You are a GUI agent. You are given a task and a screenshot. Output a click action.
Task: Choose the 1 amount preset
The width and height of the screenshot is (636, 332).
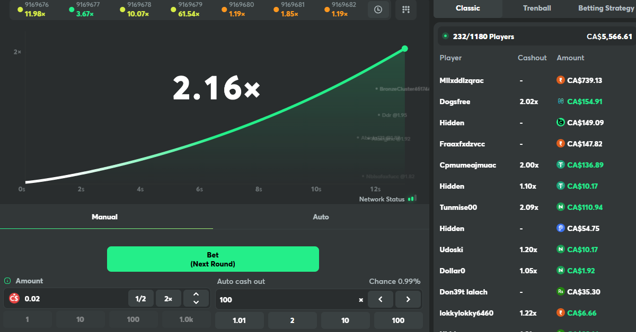[x=28, y=319]
